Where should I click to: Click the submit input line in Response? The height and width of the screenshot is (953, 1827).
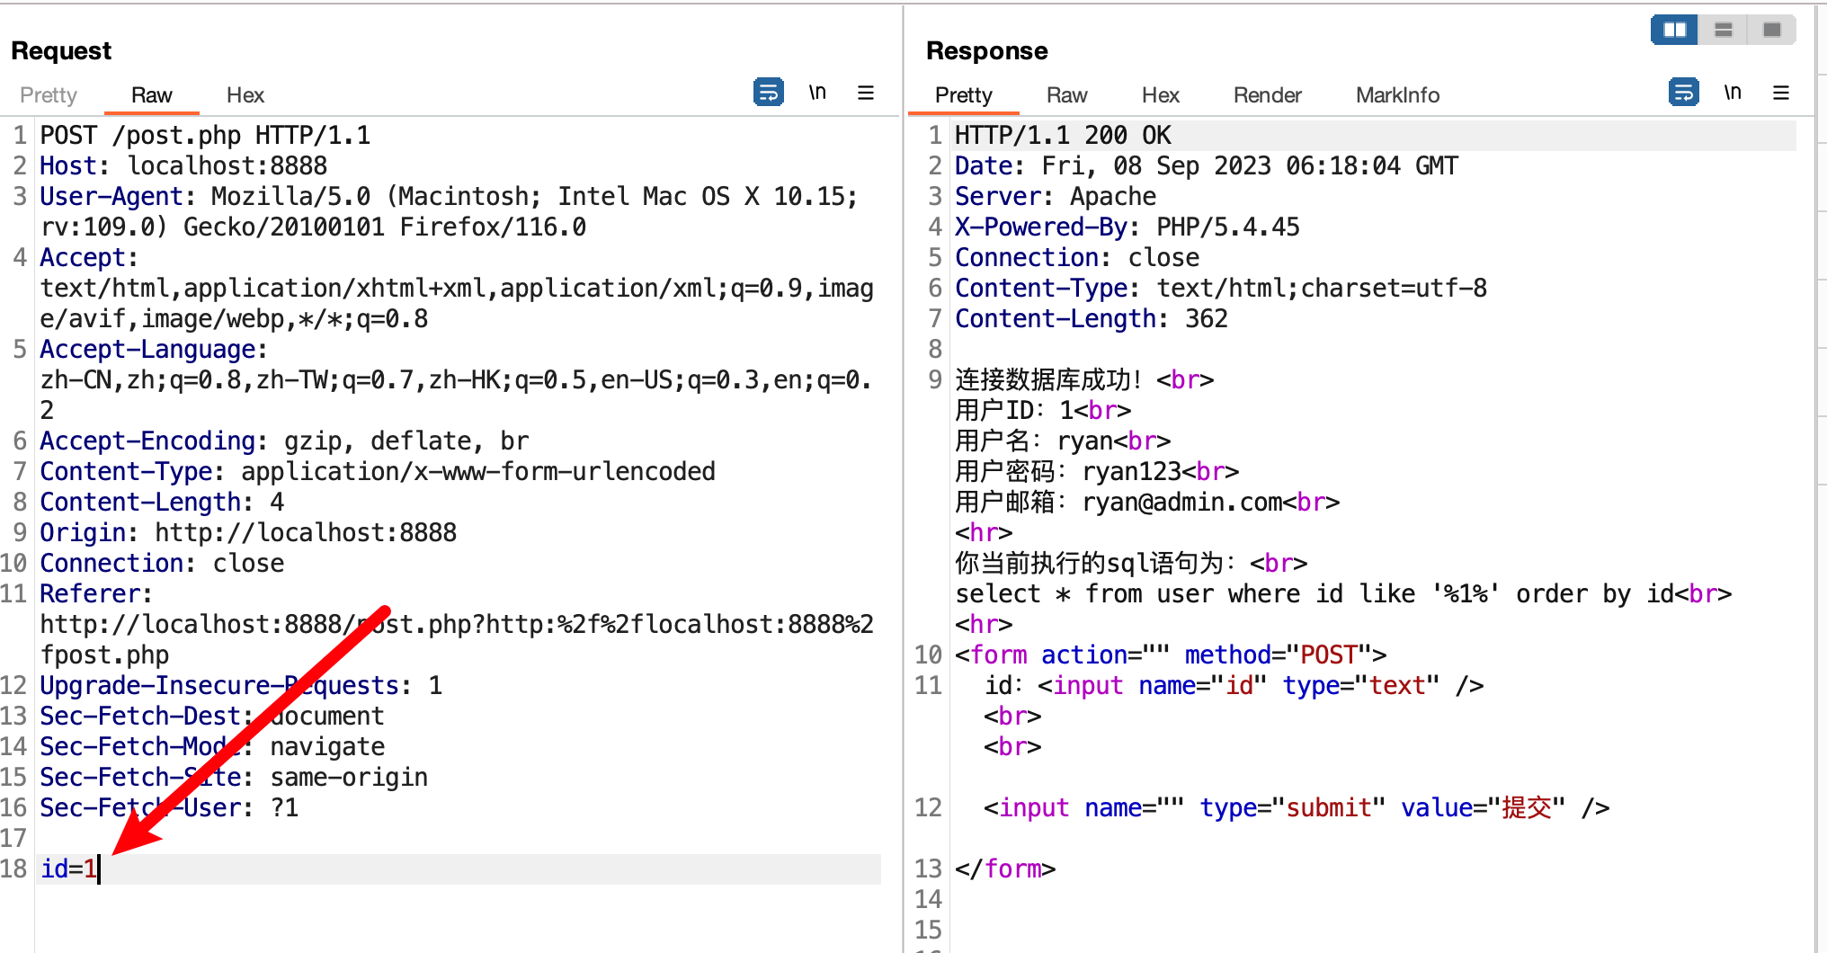coord(1297,807)
